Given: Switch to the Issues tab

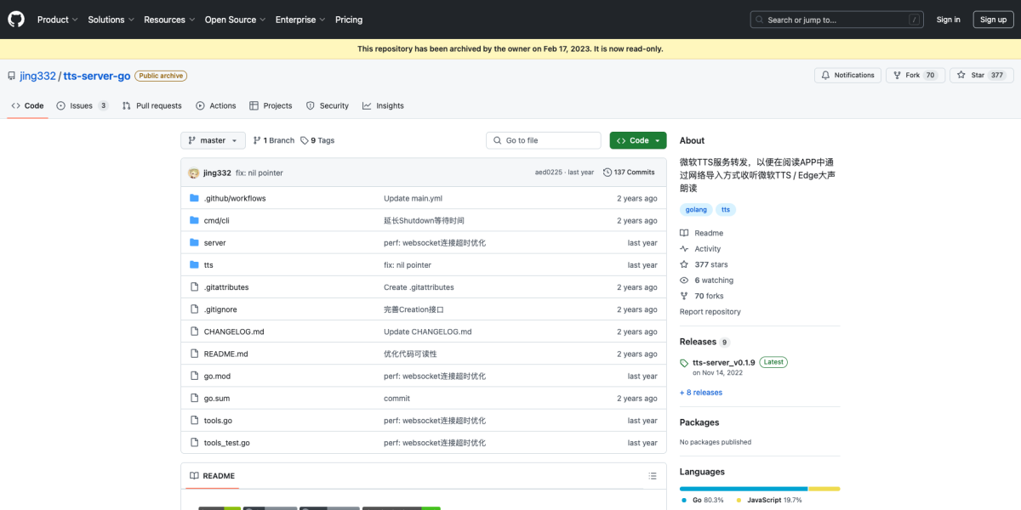Looking at the screenshot, I should [83, 105].
